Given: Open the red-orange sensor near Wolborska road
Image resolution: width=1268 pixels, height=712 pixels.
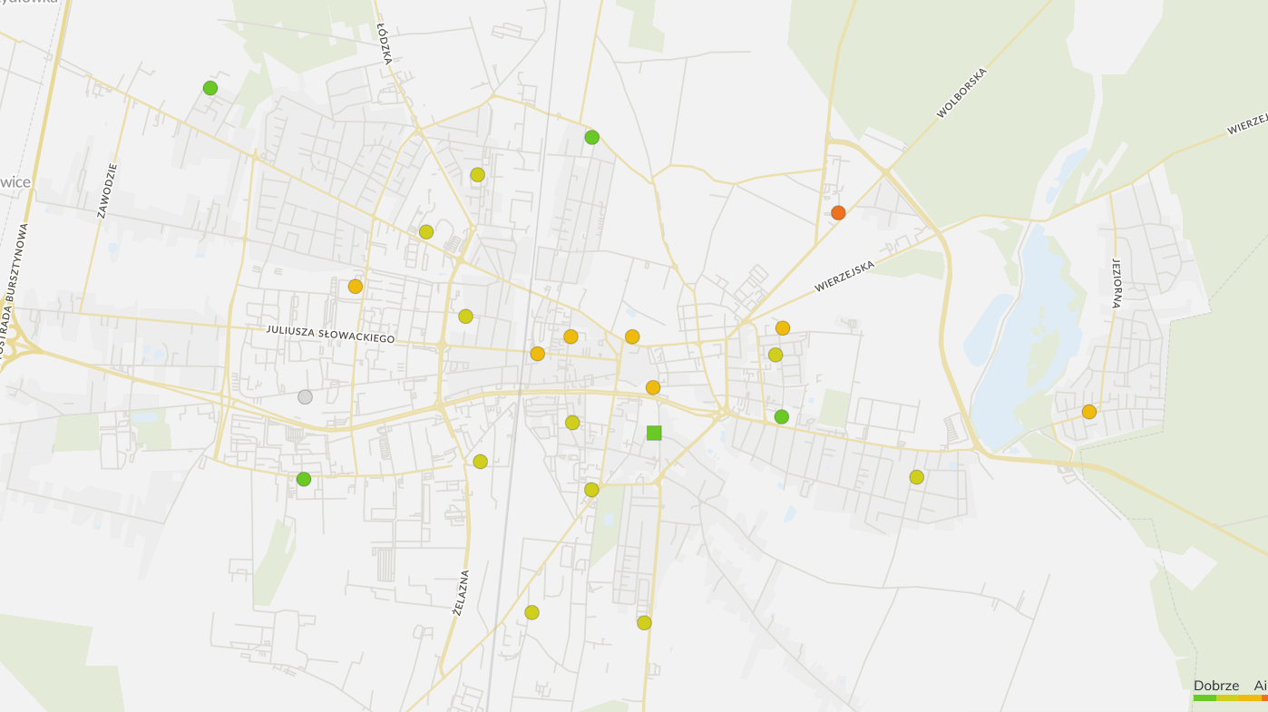Looking at the screenshot, I should tap(838, 212).
